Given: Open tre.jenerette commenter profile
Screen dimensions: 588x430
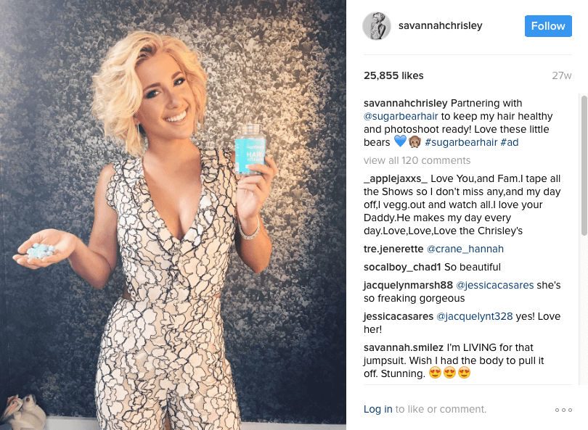Looking at the screenshot, I should tap(393, 249).
